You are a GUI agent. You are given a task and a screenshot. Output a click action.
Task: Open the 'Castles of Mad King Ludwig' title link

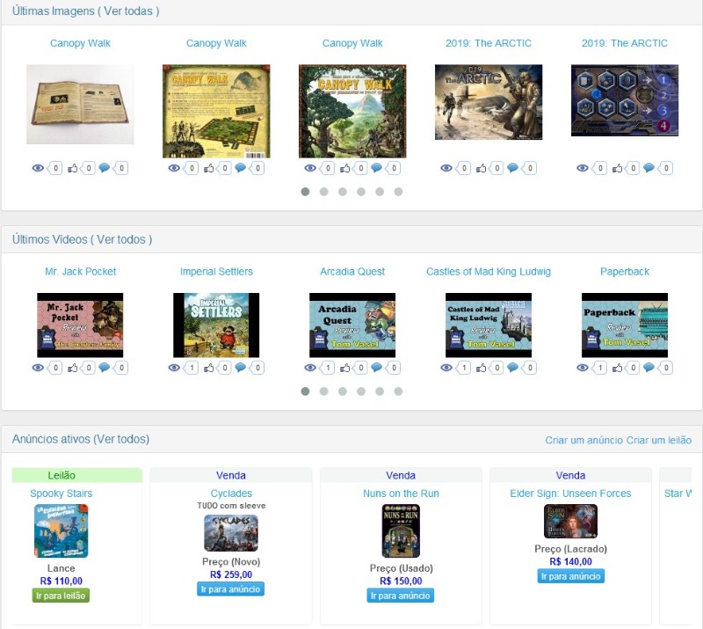click(x=489, y=272)
